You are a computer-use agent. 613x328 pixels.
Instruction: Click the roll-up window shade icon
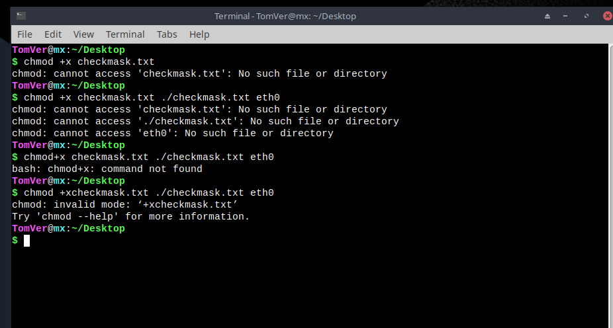pos(547,16)
